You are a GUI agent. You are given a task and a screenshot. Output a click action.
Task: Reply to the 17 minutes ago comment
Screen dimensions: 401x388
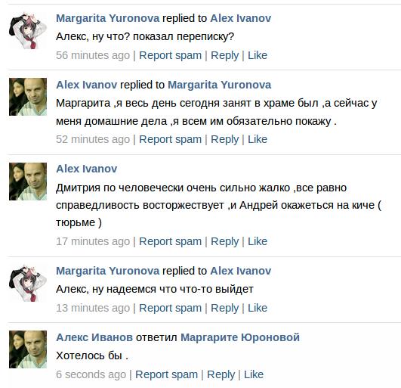point(224,241)
